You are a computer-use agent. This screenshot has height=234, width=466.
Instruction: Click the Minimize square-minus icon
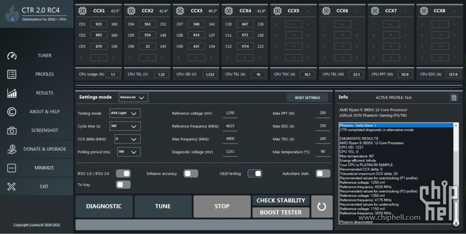[x=11, y=168]
